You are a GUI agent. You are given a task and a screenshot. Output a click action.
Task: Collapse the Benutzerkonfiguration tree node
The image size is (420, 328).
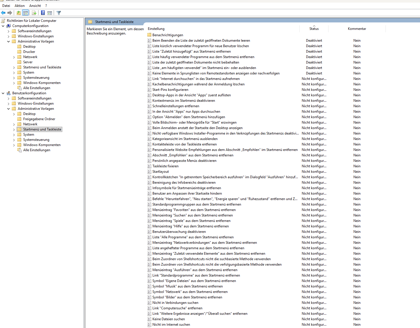3,93
